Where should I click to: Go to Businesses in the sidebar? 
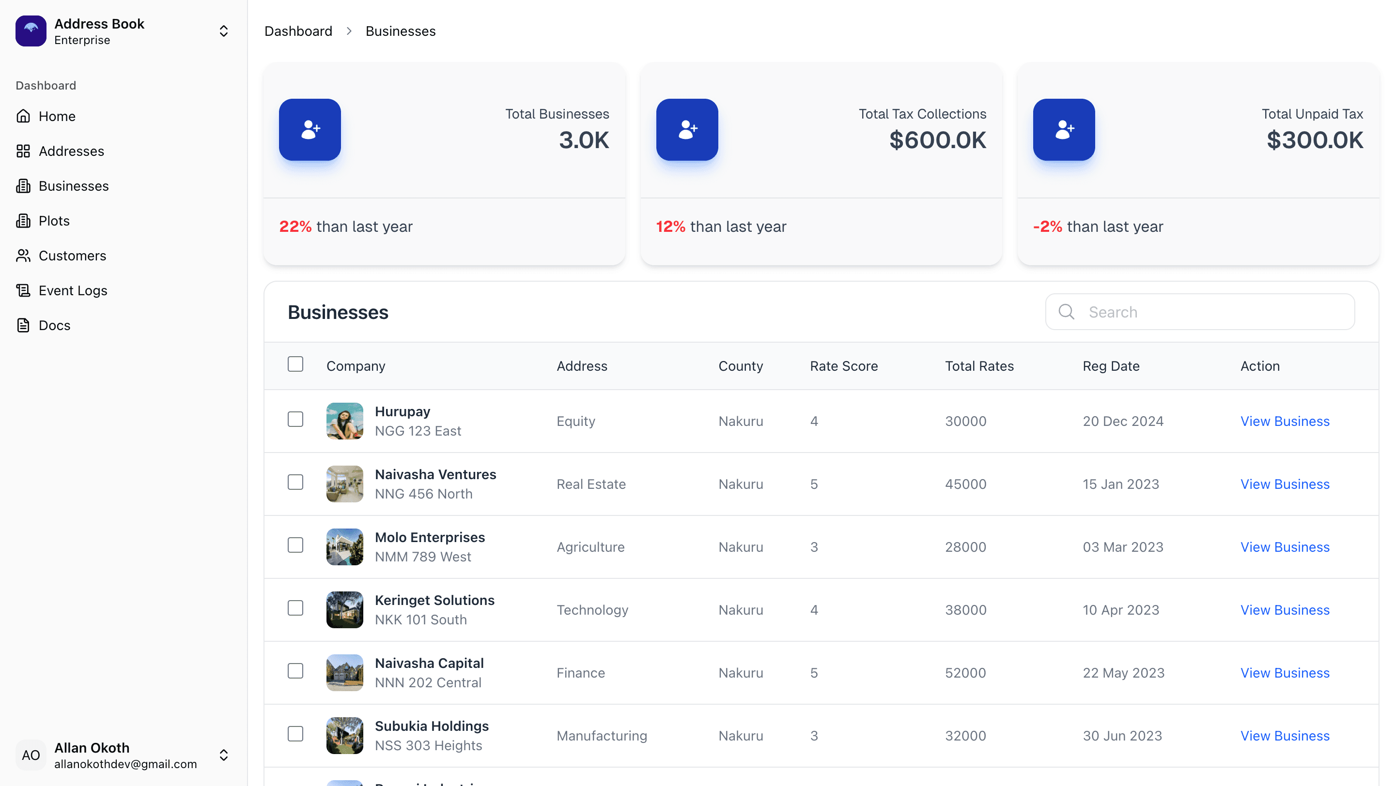coord(124,186)
